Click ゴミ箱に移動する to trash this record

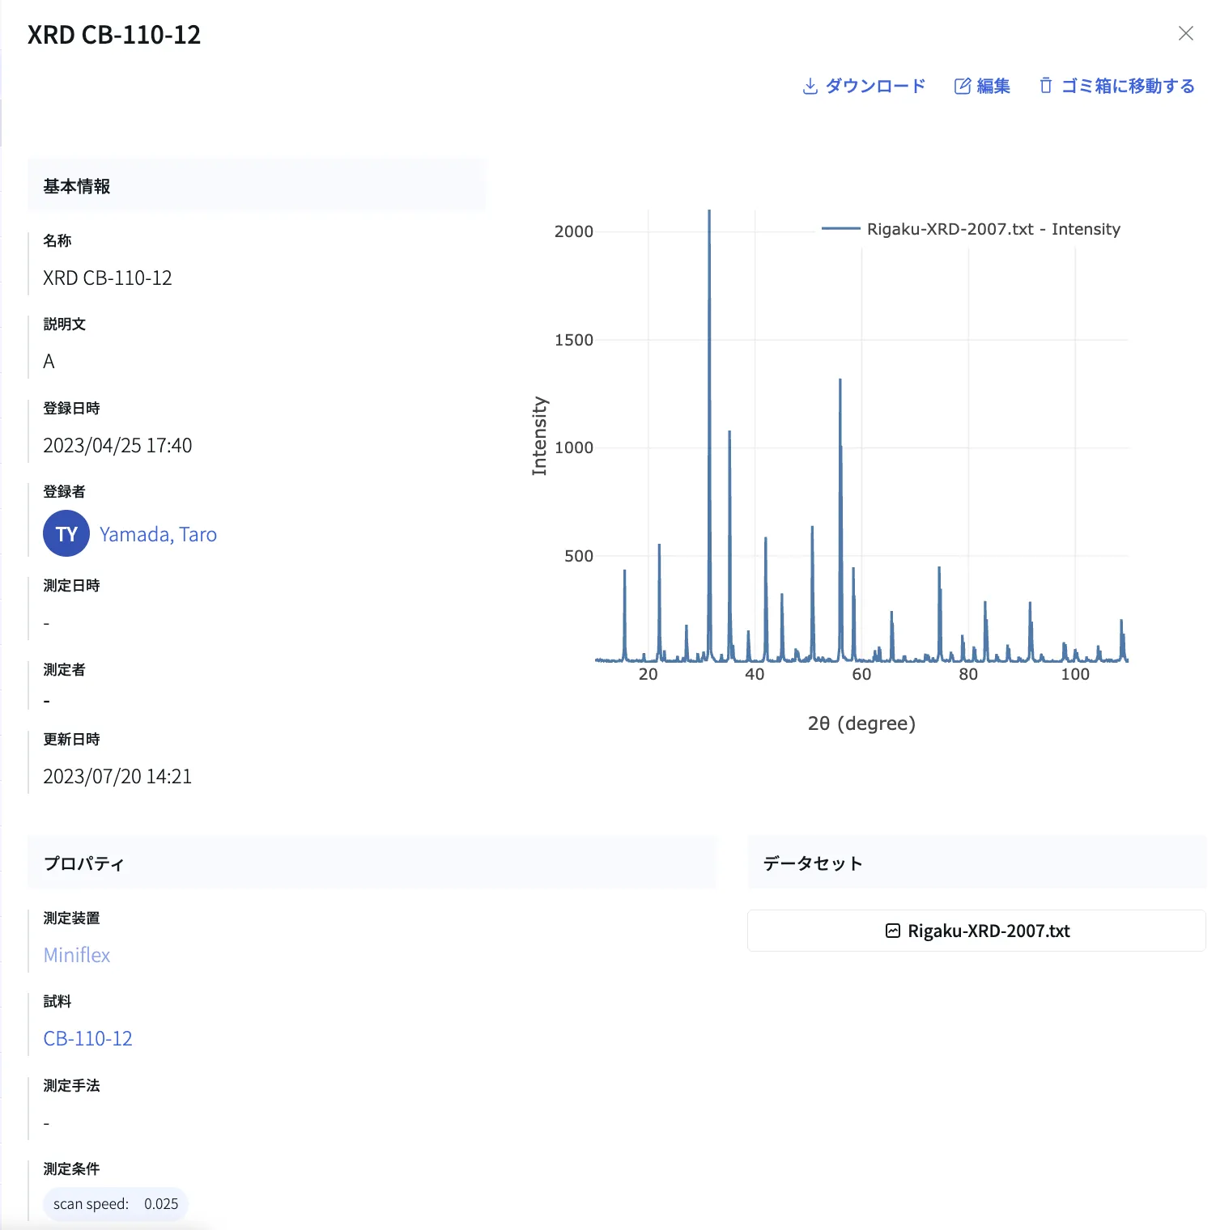pyautogui.click(x=1128, y=86)
